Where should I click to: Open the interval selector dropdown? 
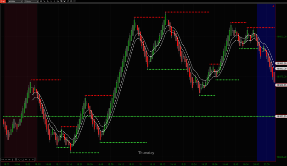click(x=31, y=1)
